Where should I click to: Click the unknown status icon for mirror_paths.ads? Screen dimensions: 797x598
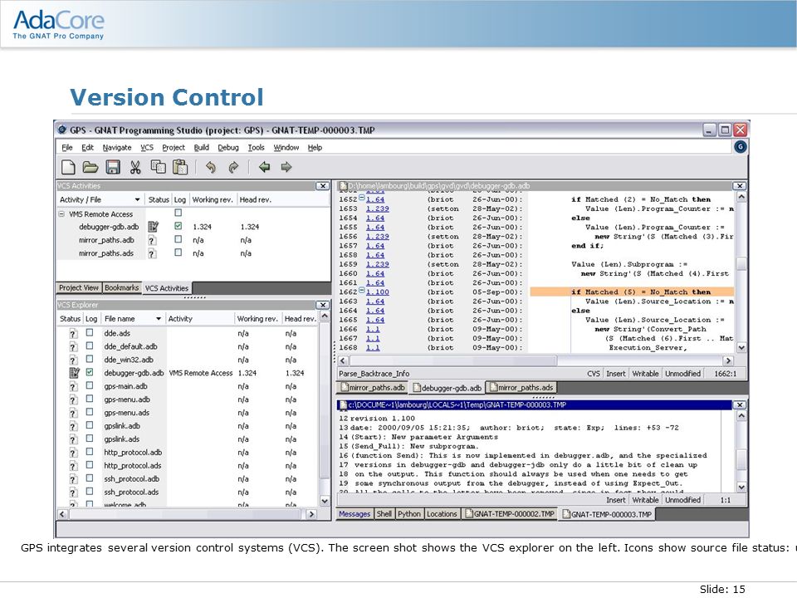point(152,253)
